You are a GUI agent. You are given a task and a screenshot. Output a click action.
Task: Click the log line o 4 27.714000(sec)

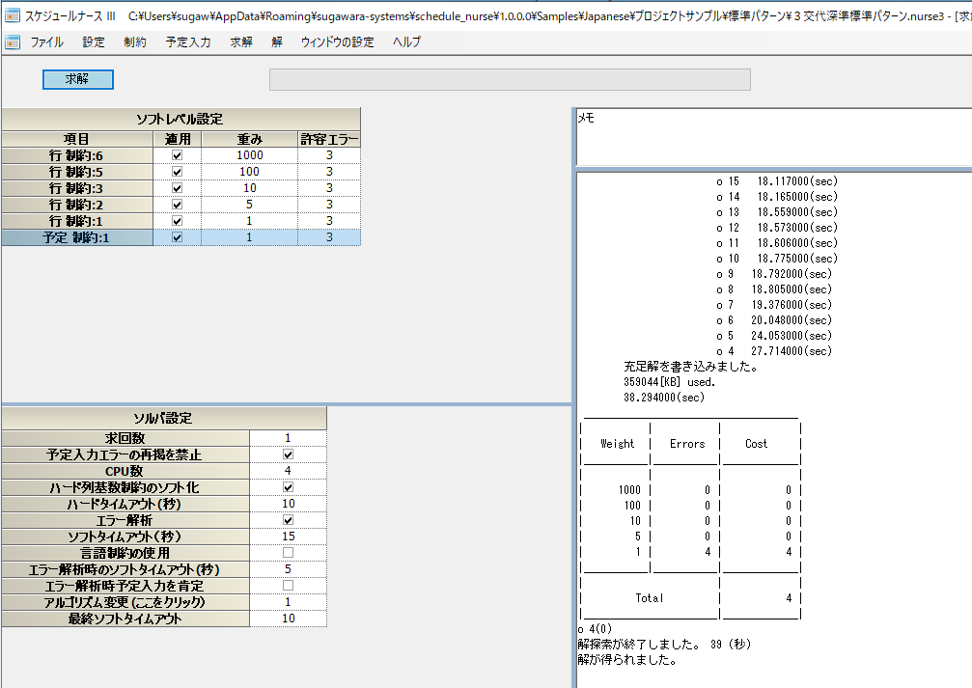coord(774,351)
